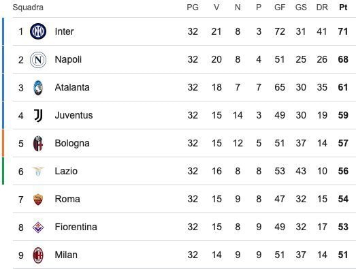Click the Fiorentina team name
356x269 pixels.
76,227
